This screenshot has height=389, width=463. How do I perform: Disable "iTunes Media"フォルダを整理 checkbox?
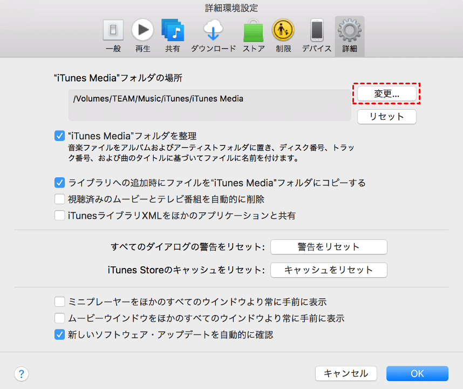pos(59,136)
